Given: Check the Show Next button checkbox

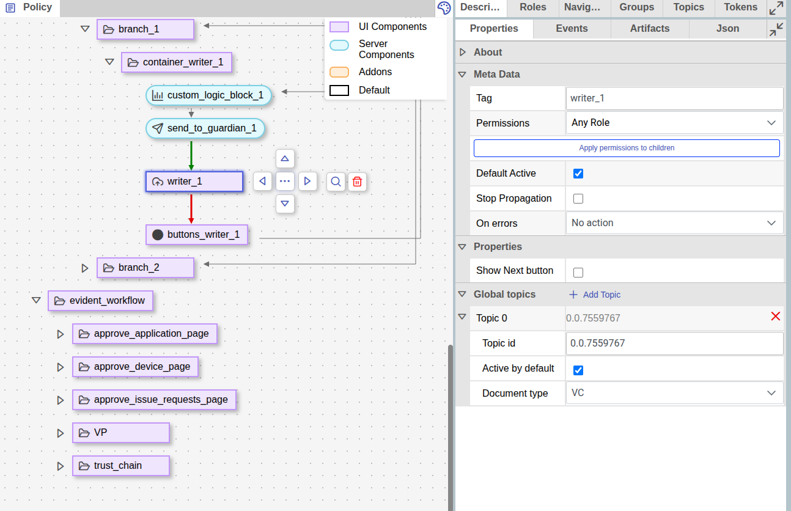Looking at the screenshot, I should point(578,273).
